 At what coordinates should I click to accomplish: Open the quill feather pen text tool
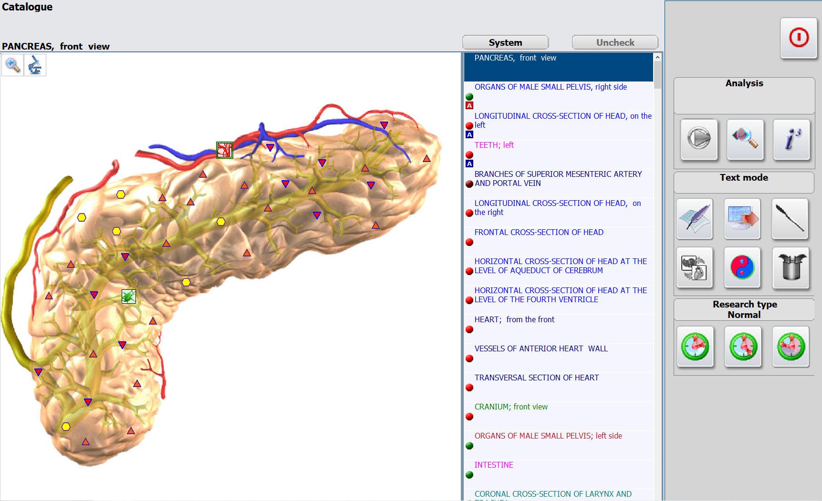tap(695, 219)
